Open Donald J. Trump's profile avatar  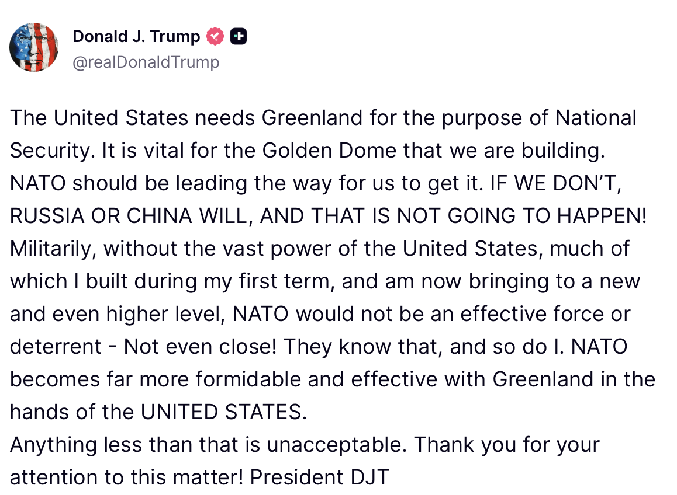tap(34, 47)
